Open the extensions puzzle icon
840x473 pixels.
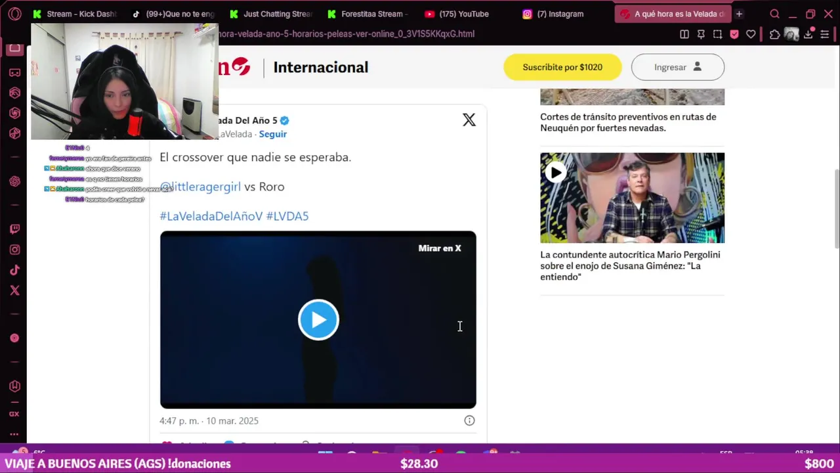coord(774,34)
